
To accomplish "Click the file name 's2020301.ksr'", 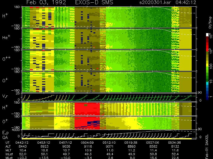I will tap(155, 2).
